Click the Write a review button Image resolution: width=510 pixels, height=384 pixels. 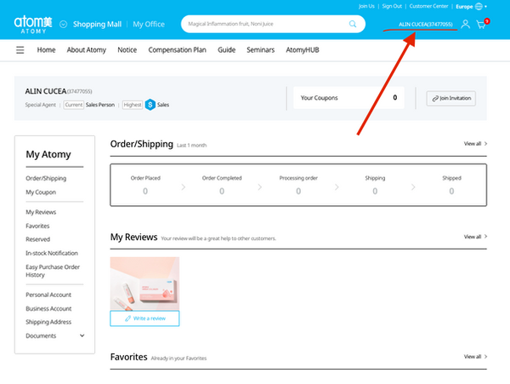coord(144,318)
